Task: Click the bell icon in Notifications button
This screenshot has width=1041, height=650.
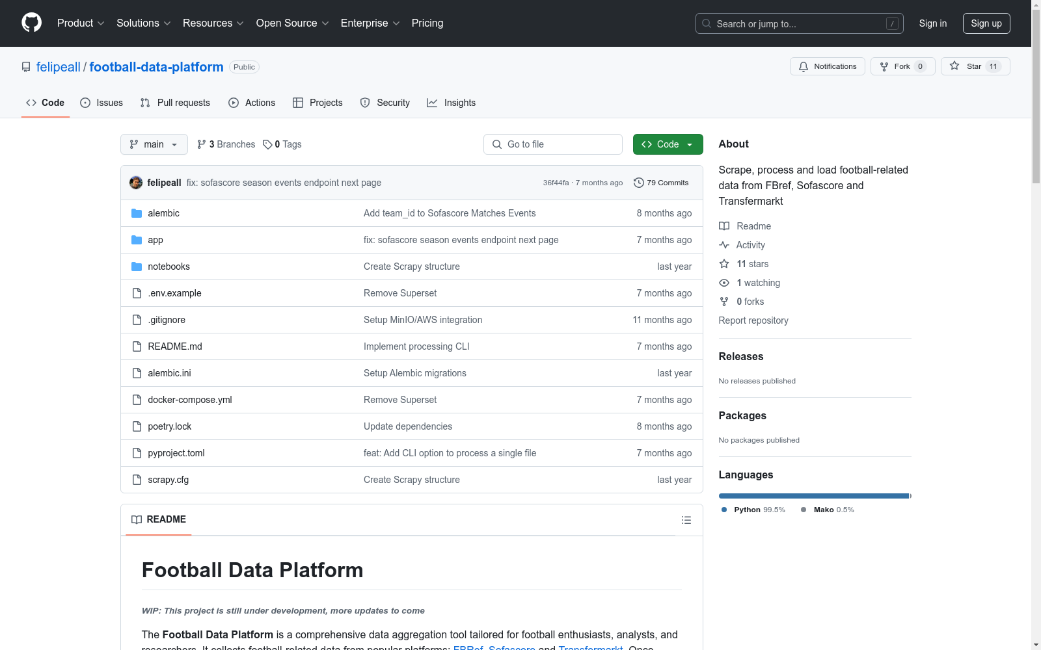Action: pos(804,66)
